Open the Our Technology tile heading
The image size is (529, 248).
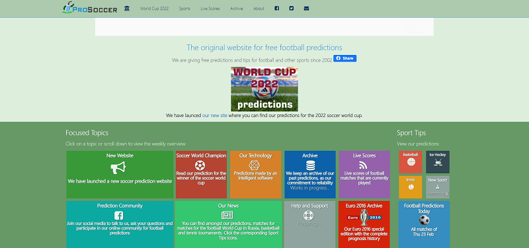pos(255,155)
